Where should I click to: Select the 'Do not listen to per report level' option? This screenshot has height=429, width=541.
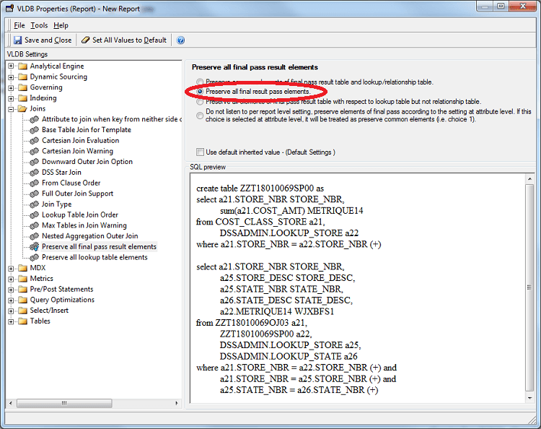click(200, 112)
